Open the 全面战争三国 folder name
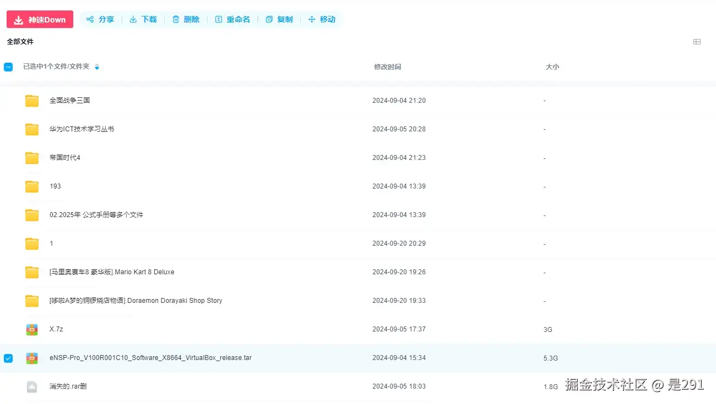The width and height of the screenshot is (716, 404). [x=69, y=101]
